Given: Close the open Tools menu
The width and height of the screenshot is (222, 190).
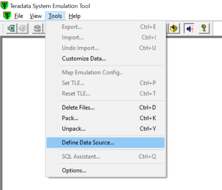Looking at the screenshot, I should 55,16.
